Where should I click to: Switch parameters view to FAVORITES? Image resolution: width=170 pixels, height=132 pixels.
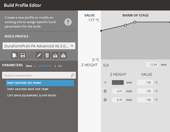pyautogui.click(x=45, y=66)
